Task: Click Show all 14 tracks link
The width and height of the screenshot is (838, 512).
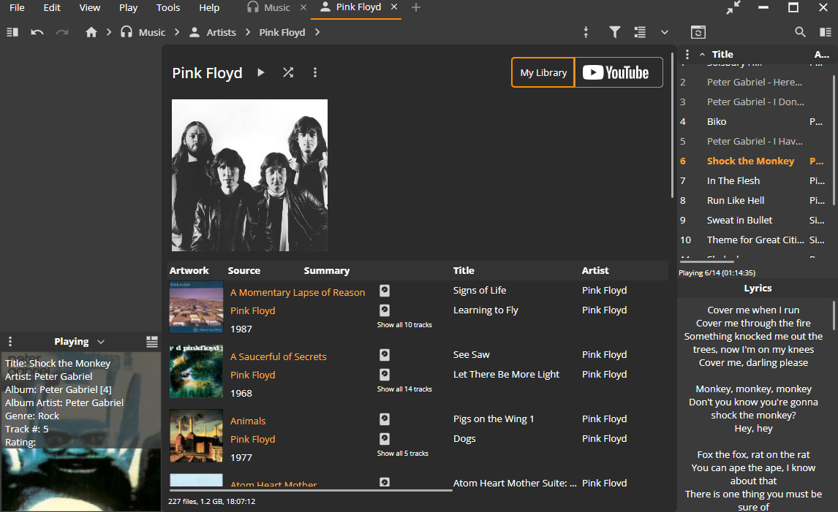Action: [x=404, y=389]
